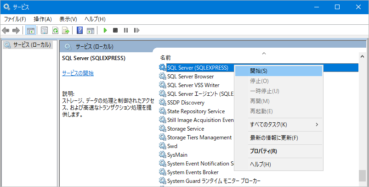Select State Repository Service row
Image resolution: width=369 pixels, height=187 pixels.
point(196,111)
